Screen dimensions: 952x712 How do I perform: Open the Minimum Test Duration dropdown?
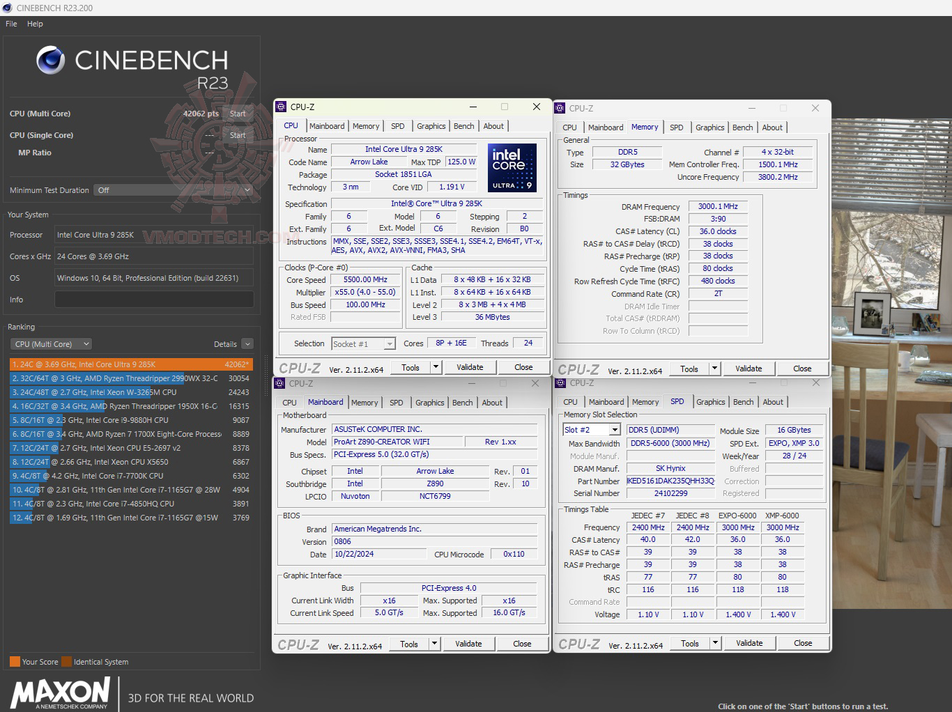(x=173, y=190)
